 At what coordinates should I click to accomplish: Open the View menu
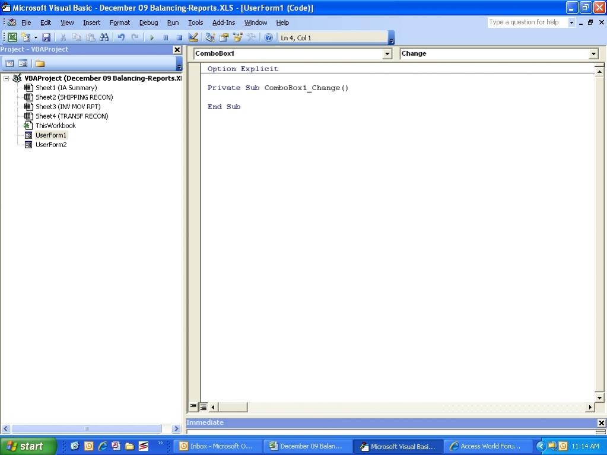67,23
